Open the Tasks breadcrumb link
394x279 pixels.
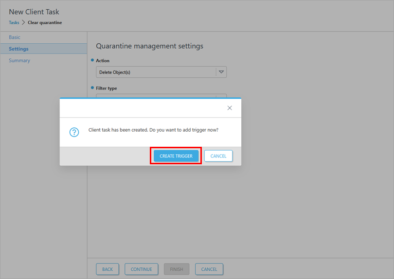[14, 22]
